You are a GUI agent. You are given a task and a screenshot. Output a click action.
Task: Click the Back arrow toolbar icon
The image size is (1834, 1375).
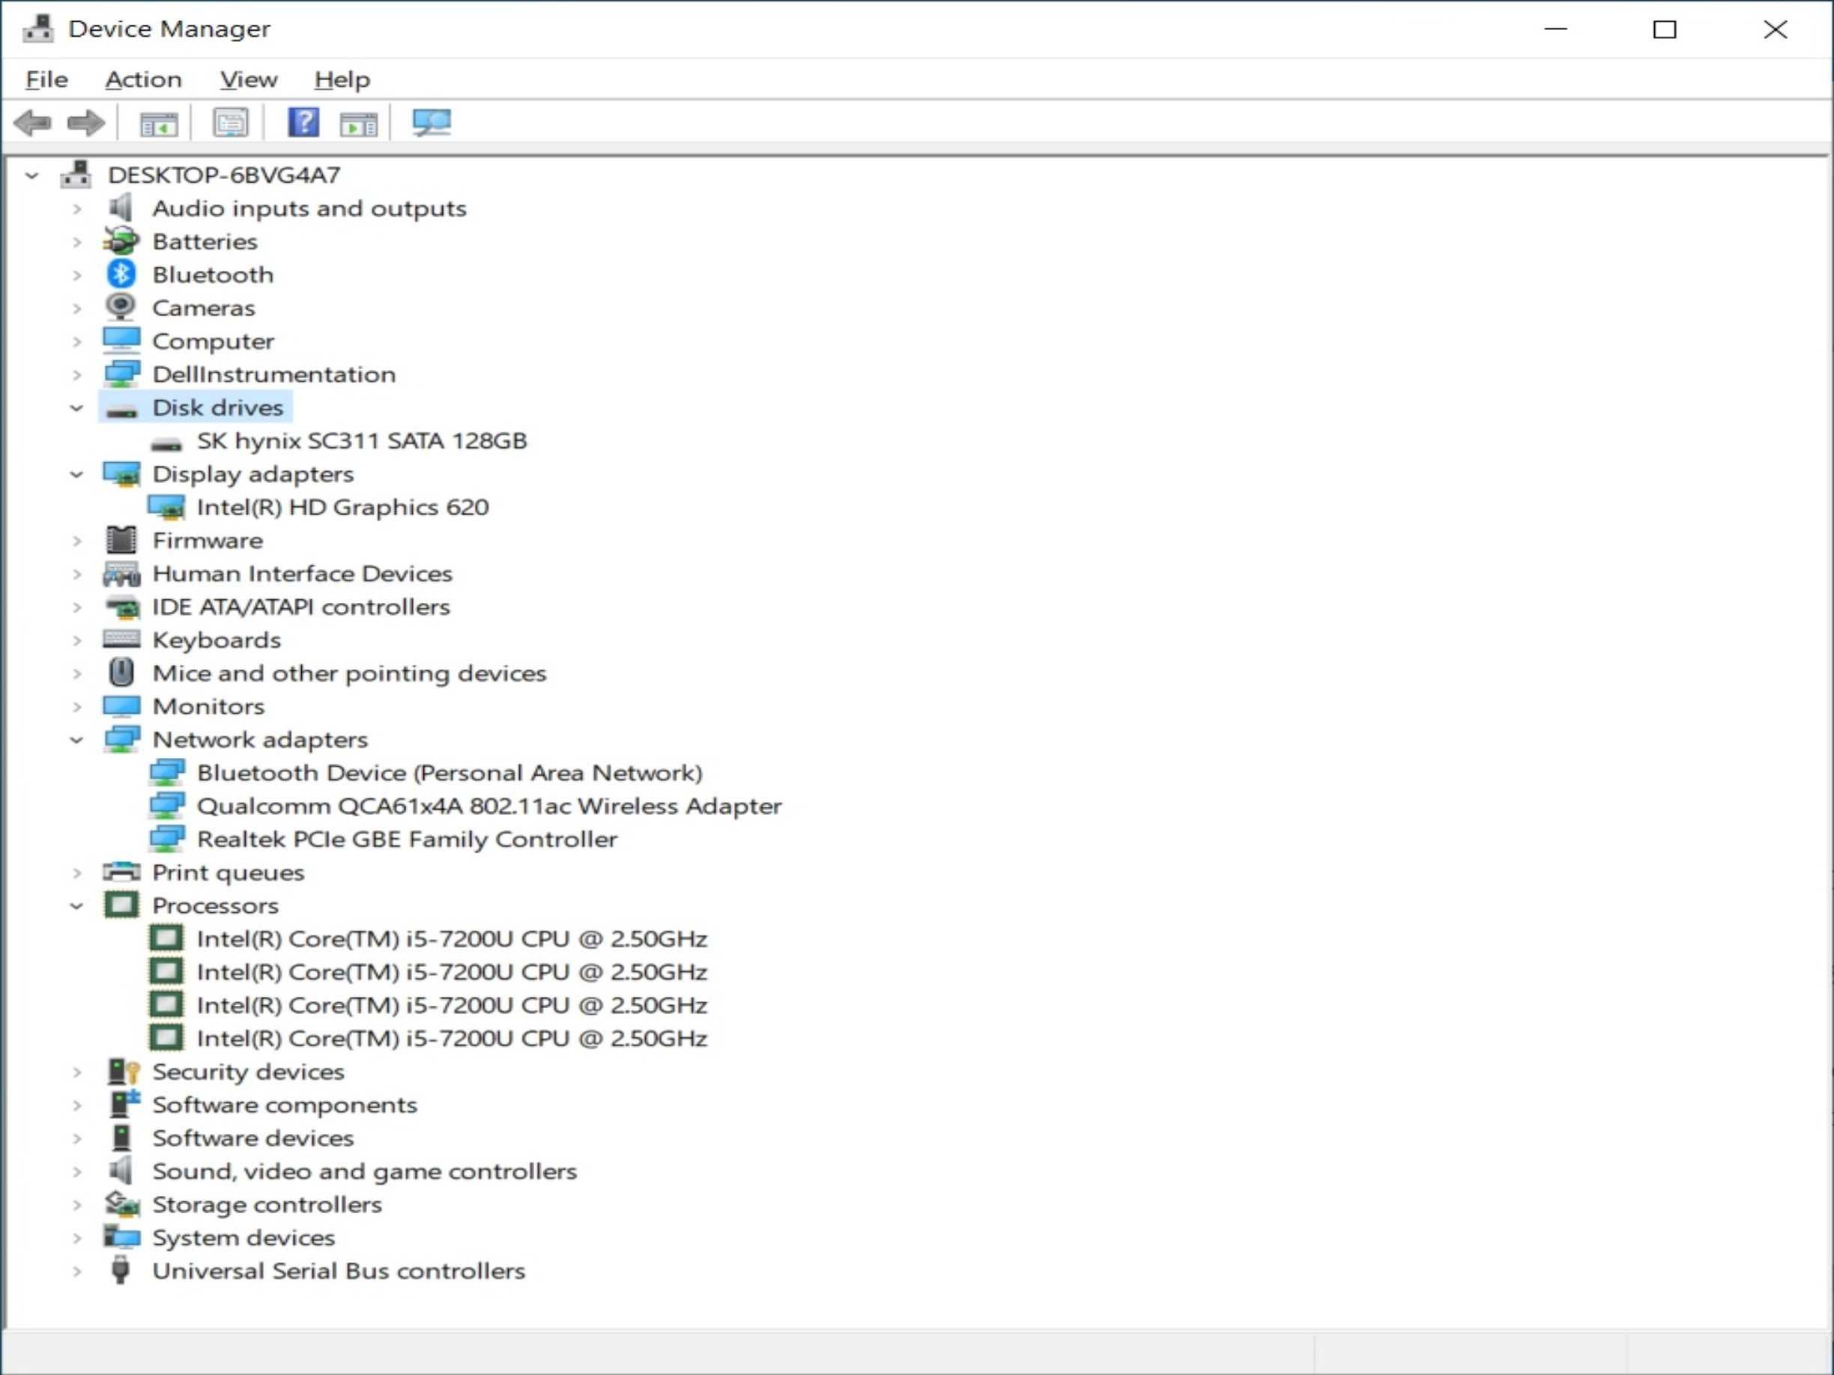pyautogui.click(x=33, y=124)
